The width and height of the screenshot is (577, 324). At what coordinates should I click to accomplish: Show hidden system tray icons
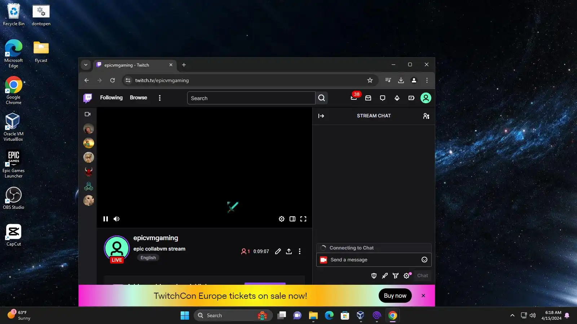512,315
